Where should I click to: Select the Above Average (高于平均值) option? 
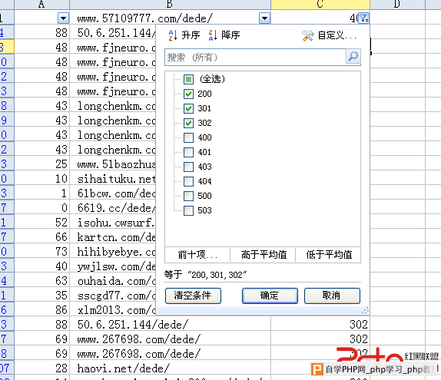[264, 255]
